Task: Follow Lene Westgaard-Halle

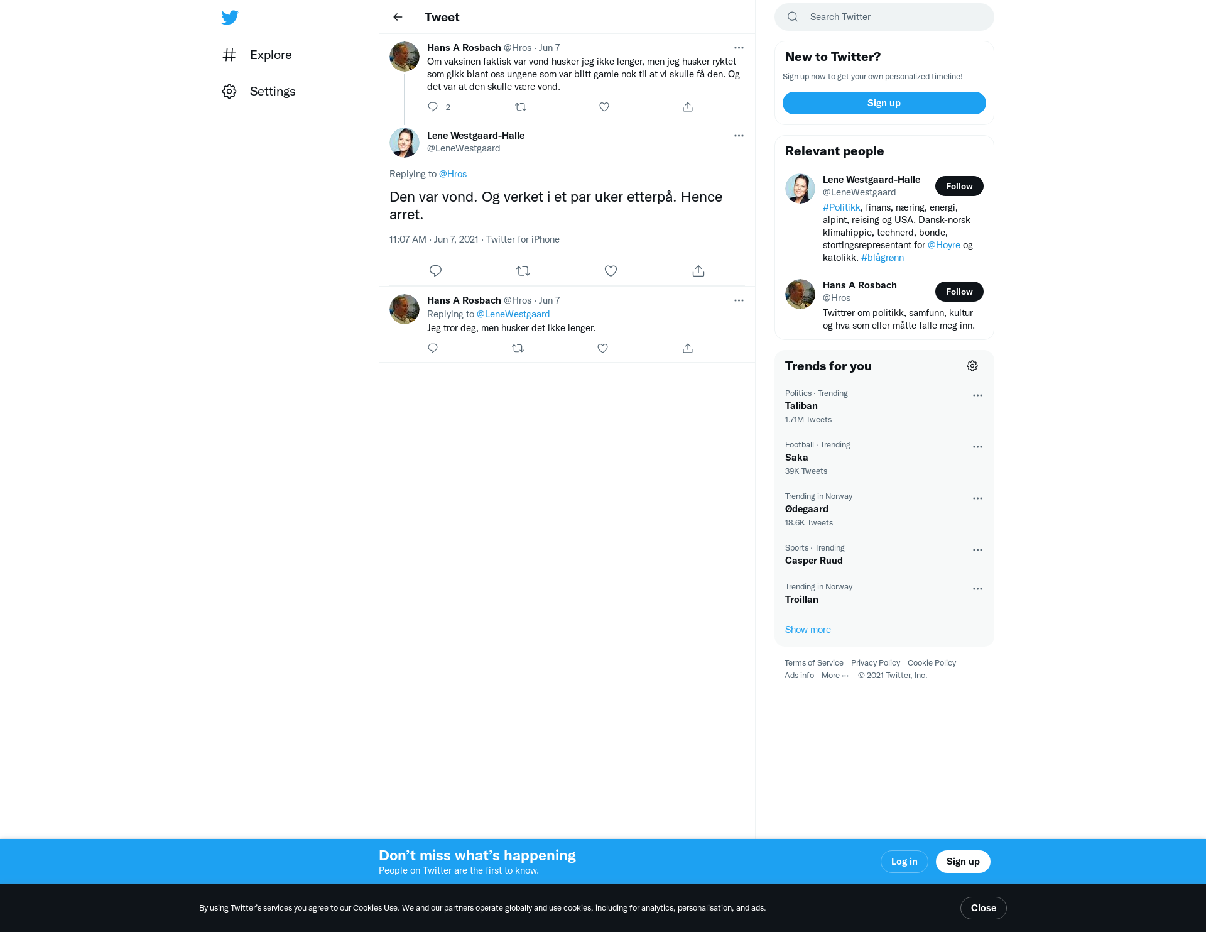Action: click(x=959, y=186)
